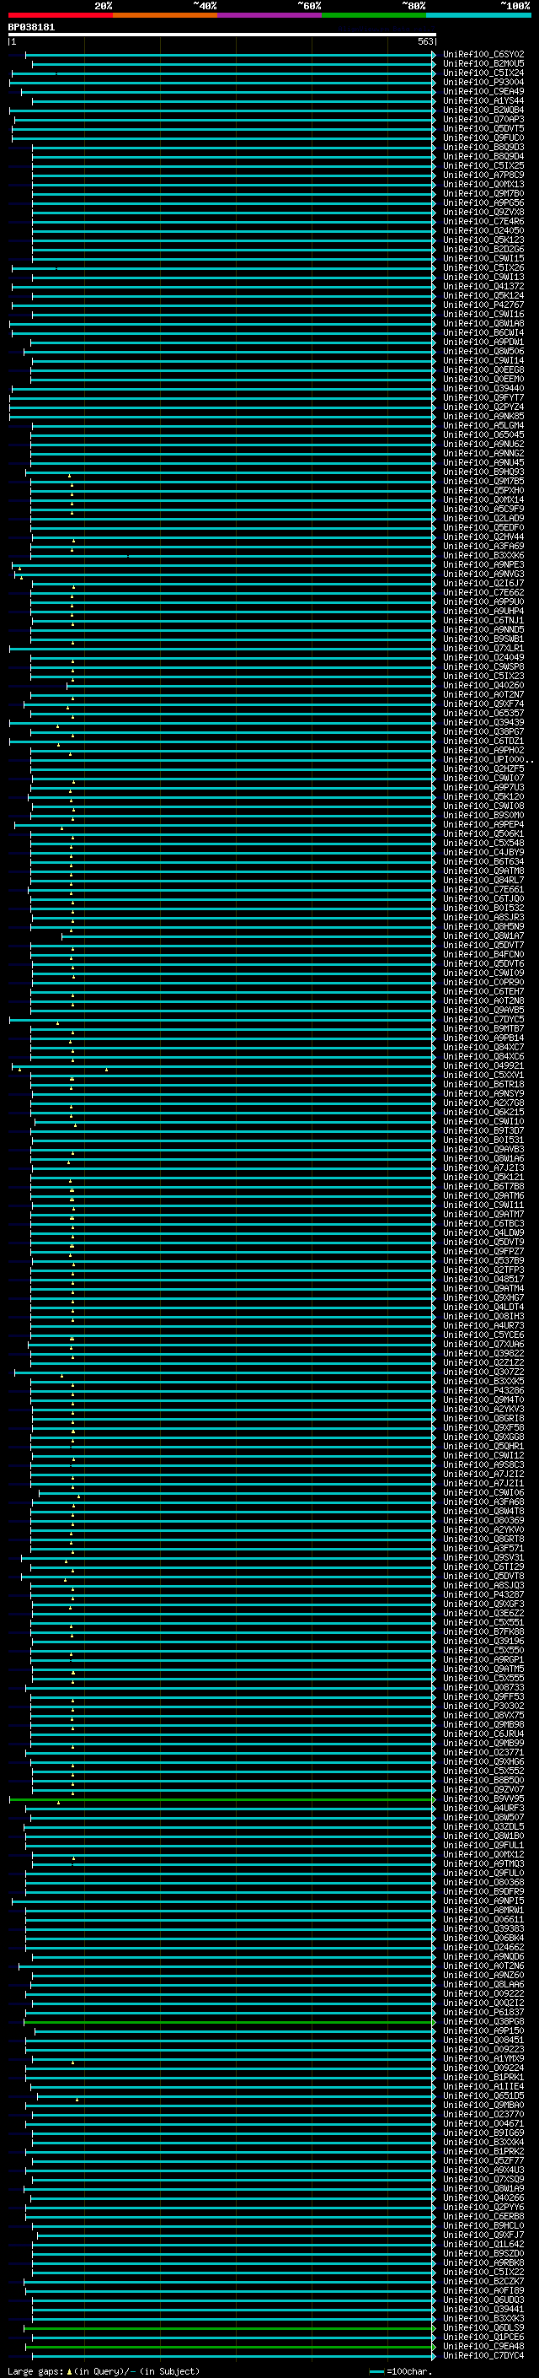This screenshot has width=539, height=2378.
Task: Select hit UniRef100_A8MRW1
Action: (483, 1911)
